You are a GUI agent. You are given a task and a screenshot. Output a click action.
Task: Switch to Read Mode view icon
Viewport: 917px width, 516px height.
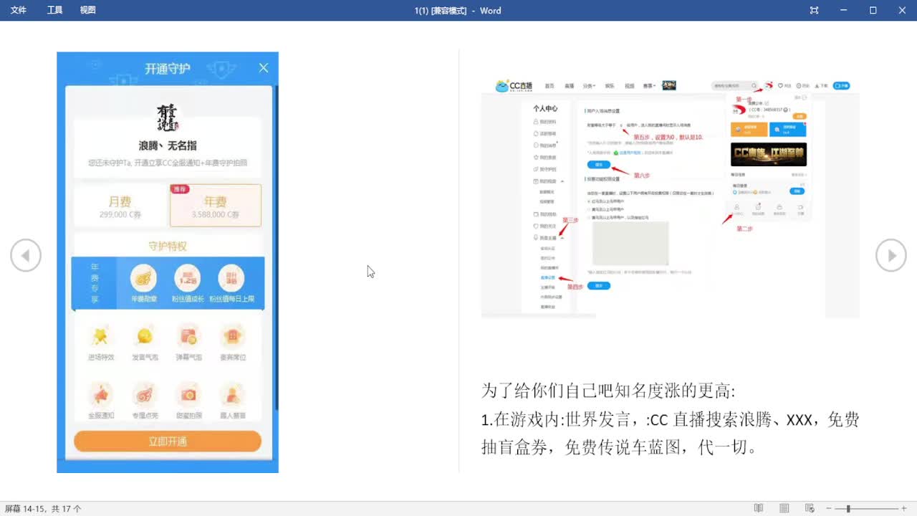pyautogui.click(x=759, y=508)
